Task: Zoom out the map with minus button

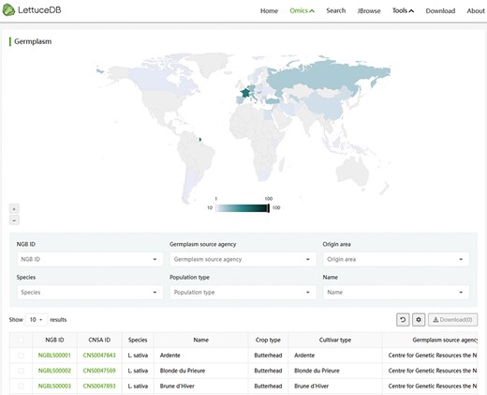Action: pos(14,220)
